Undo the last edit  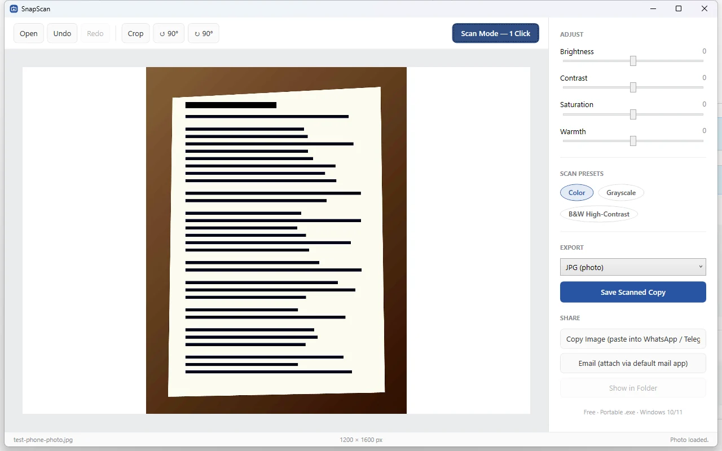[x=62, y=33]
